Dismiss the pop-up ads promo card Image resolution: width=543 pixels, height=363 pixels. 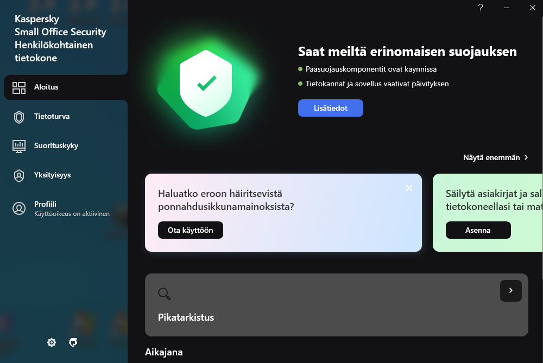point(409,188)
